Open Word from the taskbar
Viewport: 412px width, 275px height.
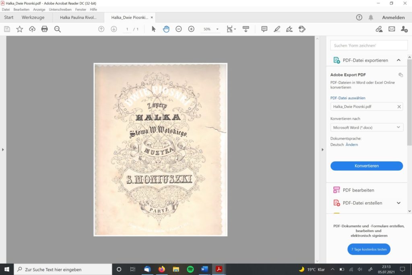click(x=204, y=269)
